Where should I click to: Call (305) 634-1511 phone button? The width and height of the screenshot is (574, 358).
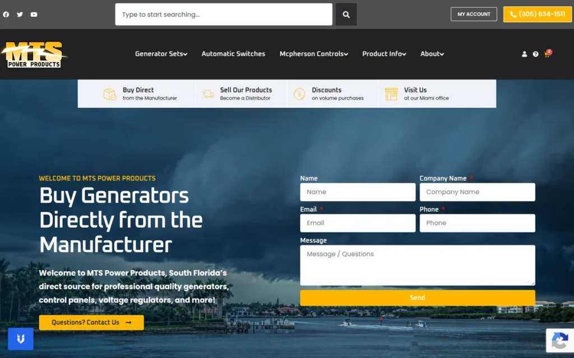pyautogui.click(x=538, y=14)
